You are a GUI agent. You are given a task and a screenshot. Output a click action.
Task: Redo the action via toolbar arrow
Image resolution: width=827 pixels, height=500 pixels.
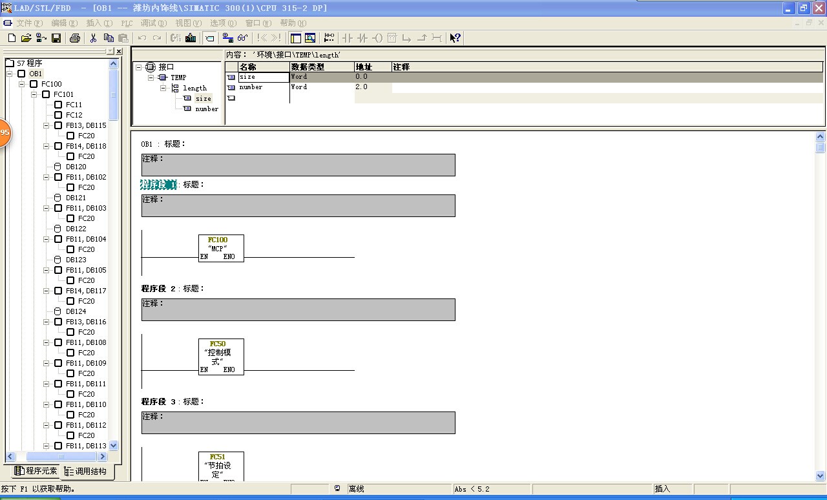[157, 38]
